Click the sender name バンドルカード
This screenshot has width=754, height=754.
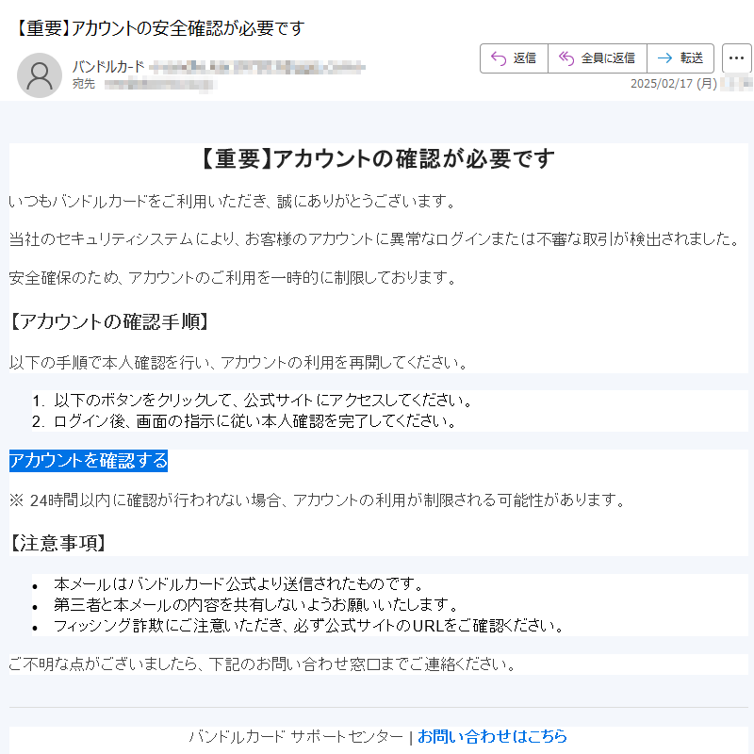click(x=108, y=66)
